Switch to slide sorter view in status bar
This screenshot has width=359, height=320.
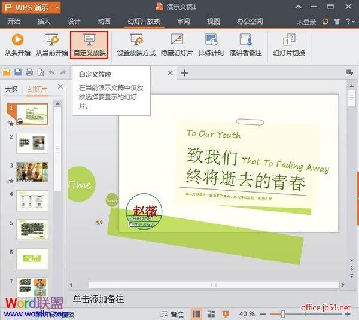(211, 313)
